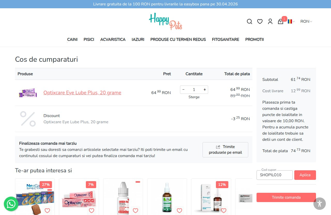Open the accessibility widget icon
The image size is (331, 215).
coord(320,204)
